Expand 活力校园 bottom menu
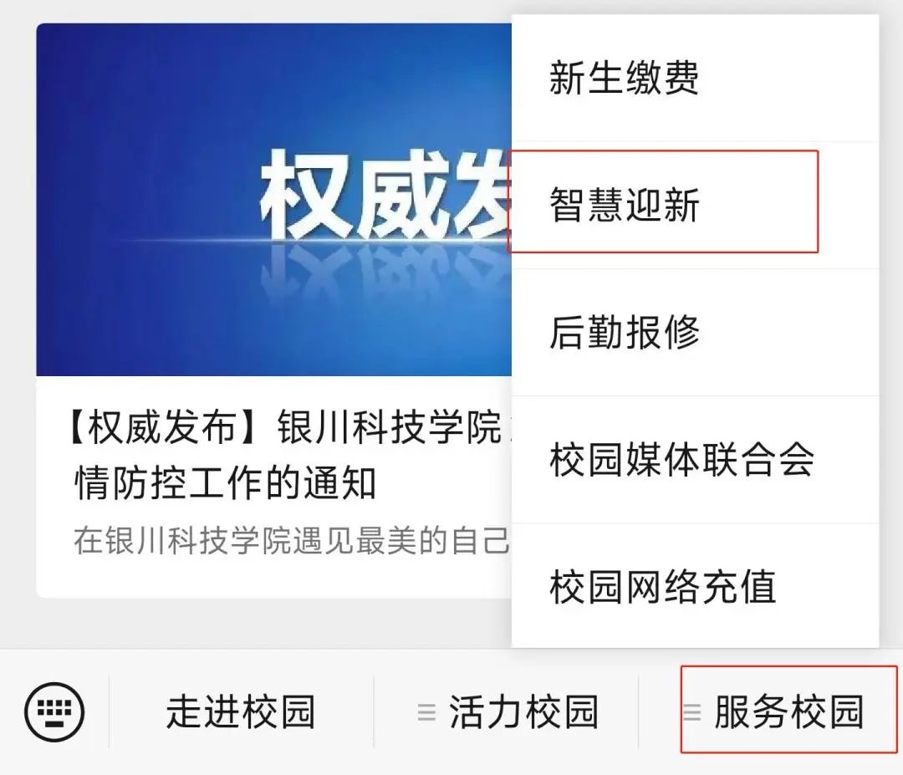Screen dimensions: 903x775 tap(506, 712)
